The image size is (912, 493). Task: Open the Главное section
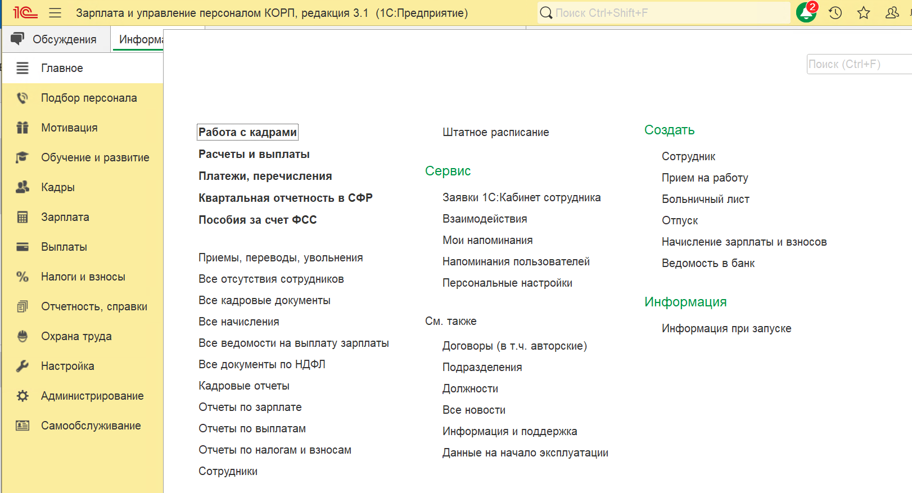[83, 68]
